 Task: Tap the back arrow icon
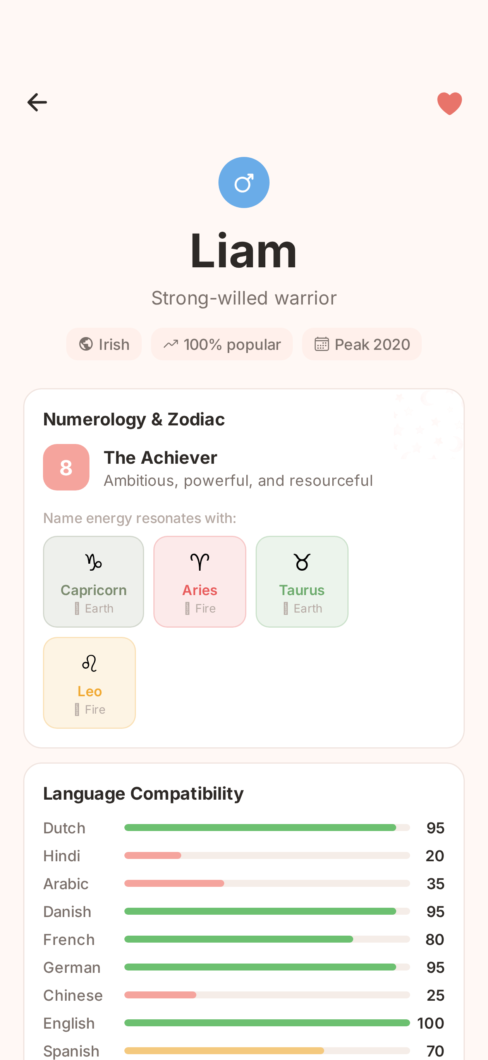pyautogui.click(x=37, y=102)
